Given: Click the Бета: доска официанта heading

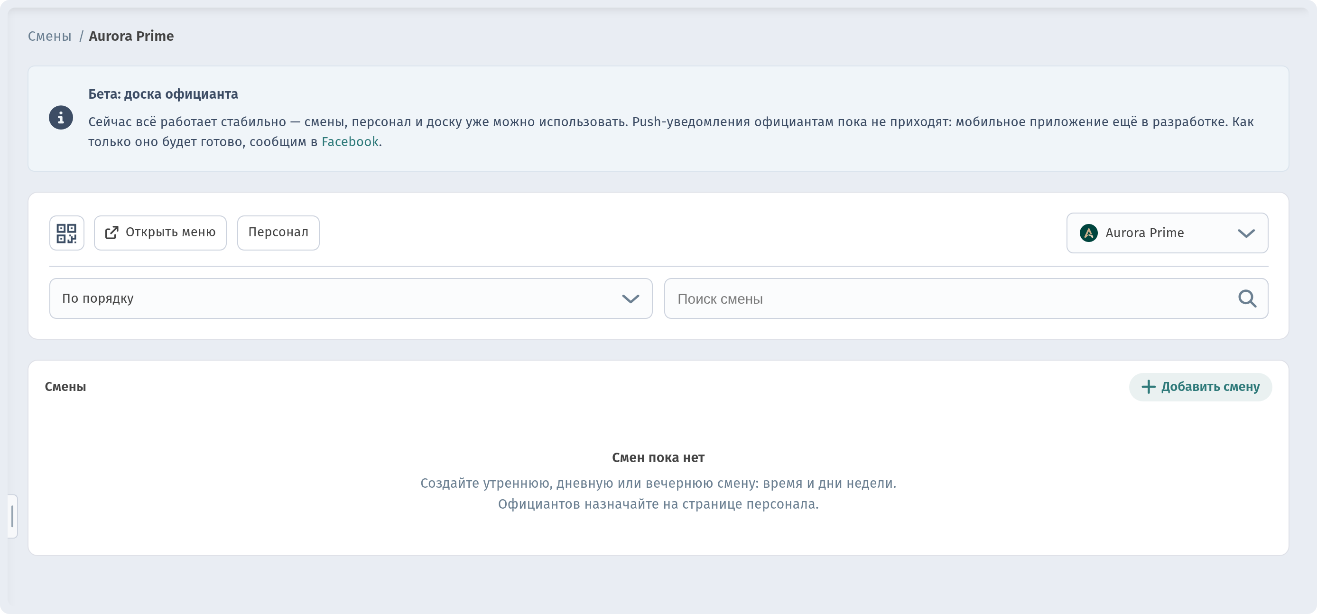Looking at the screenshot, I should (163, 94).
